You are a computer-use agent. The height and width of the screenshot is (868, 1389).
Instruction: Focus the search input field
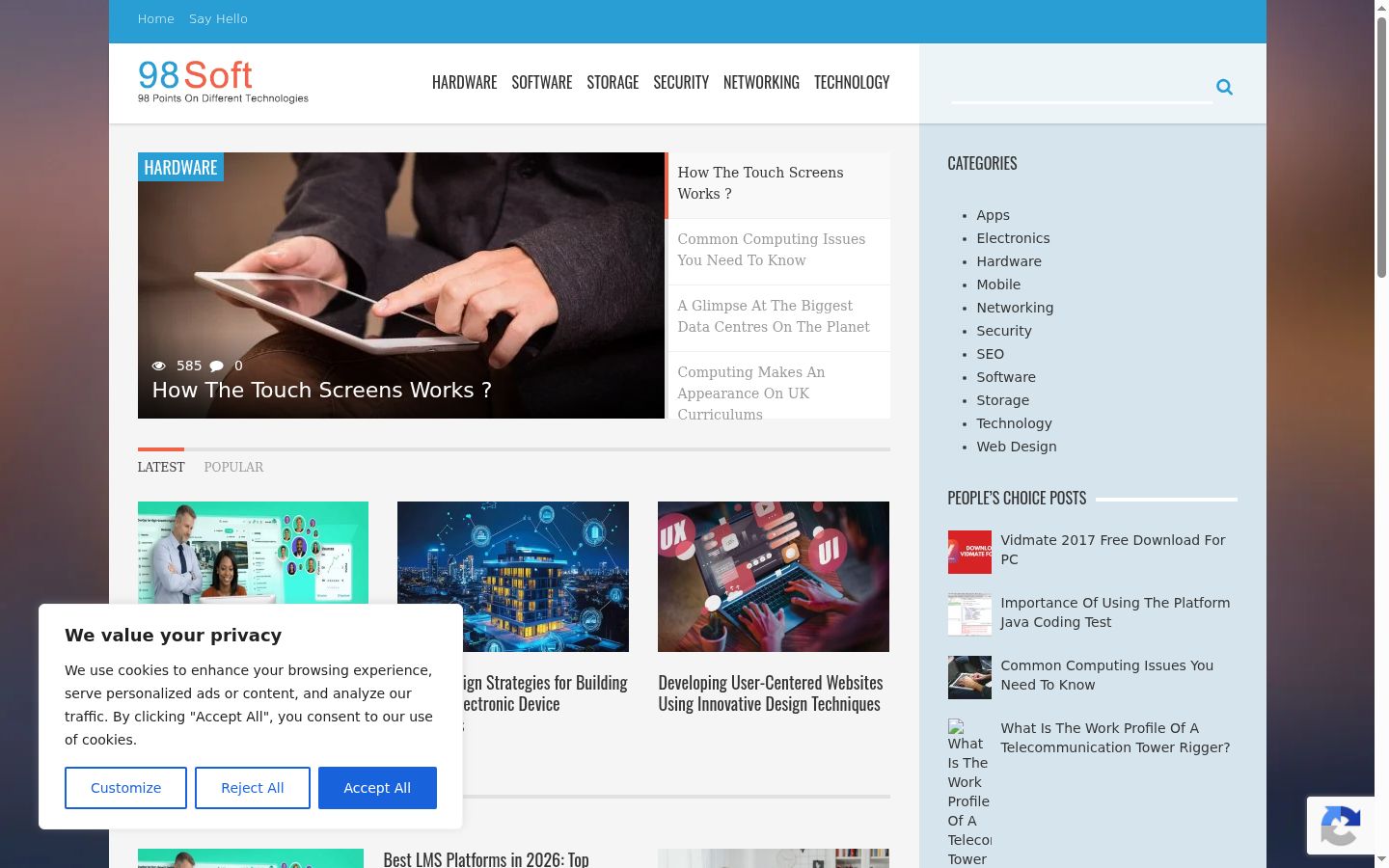pyautogui.click(x=1081, y=87)
